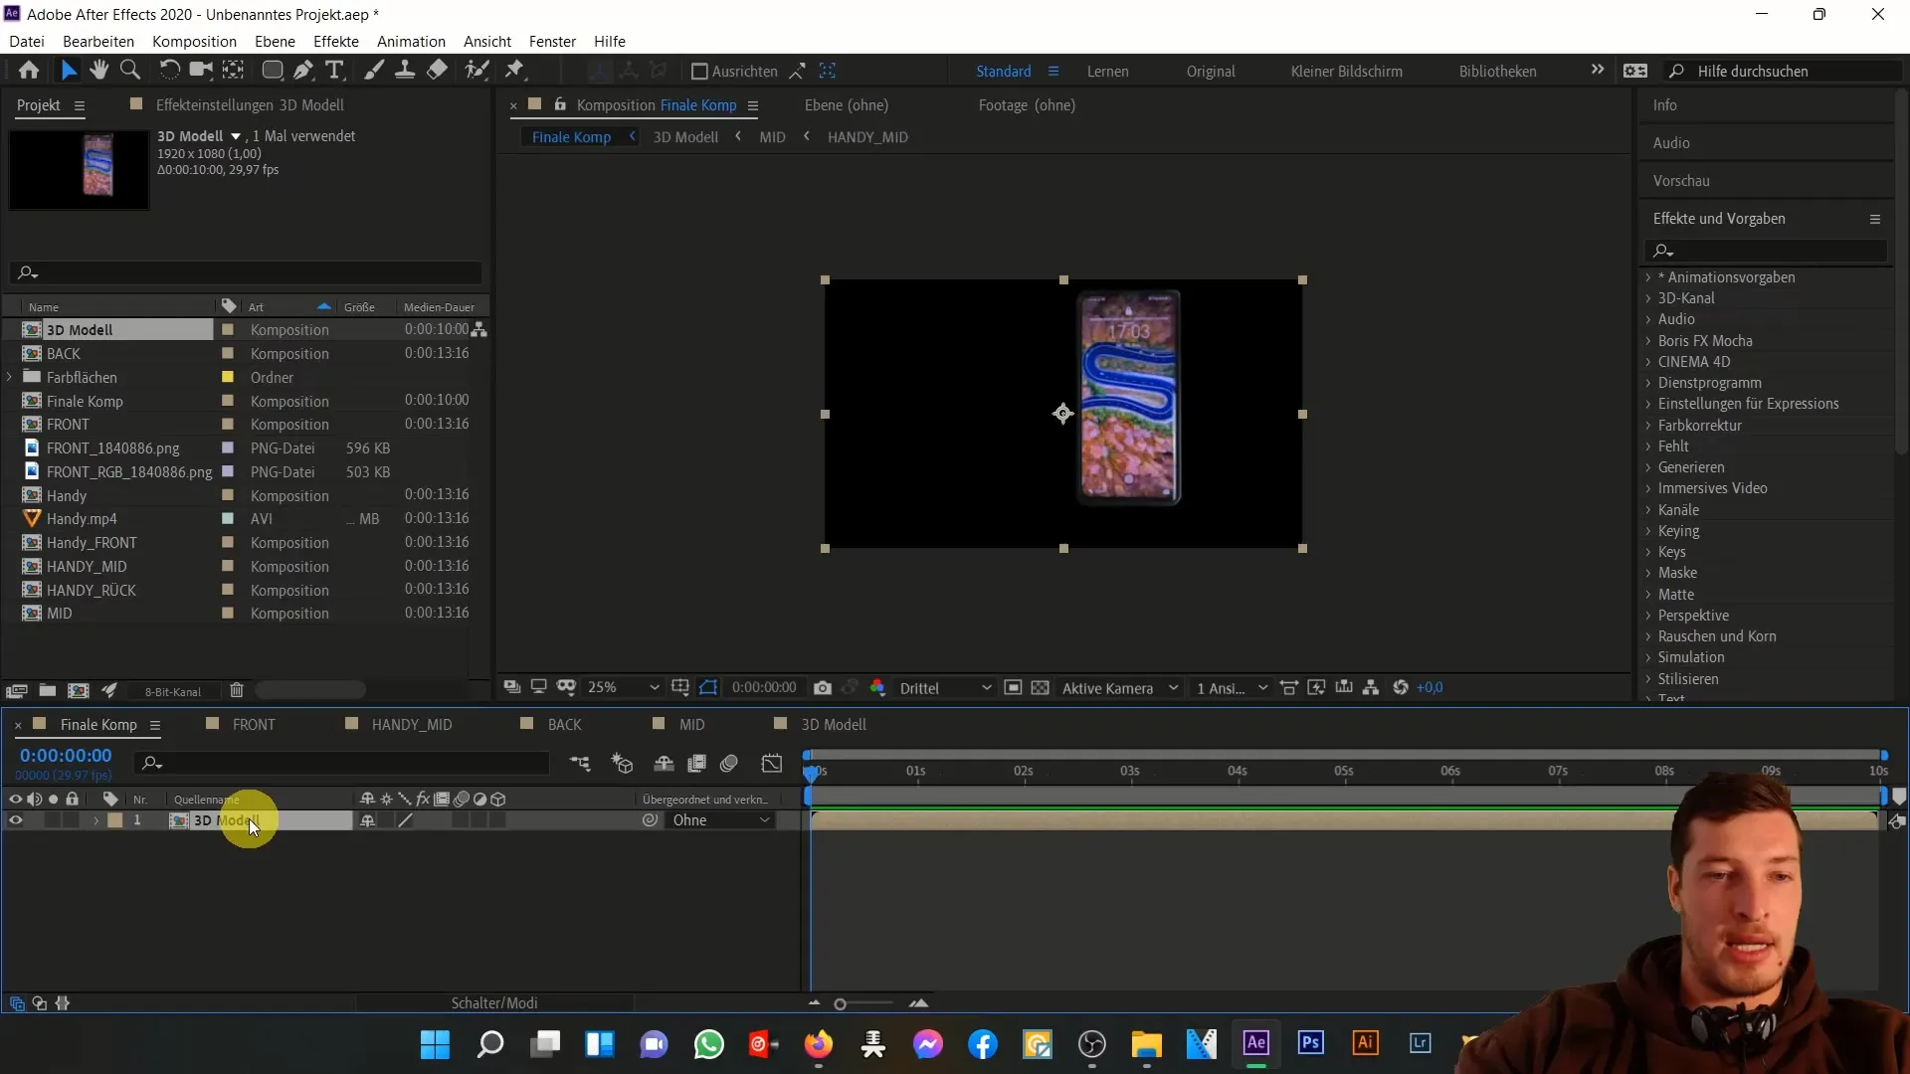Viewport: 1910px width, 1074px height.
Task: Open Composition Mini-Flowchart in timeline
Action: (580, 764)
